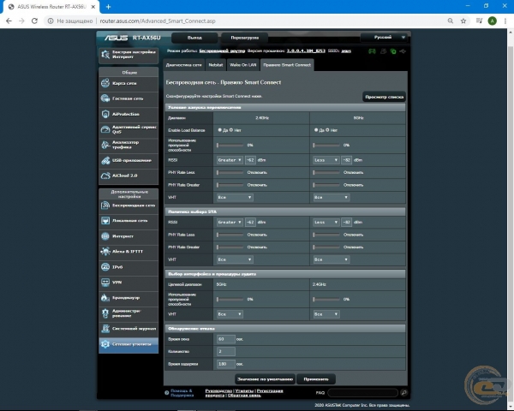Viewport: 514px width, 411px height.
Task: Open the USB-приложение icon
Action: (105, 160)
